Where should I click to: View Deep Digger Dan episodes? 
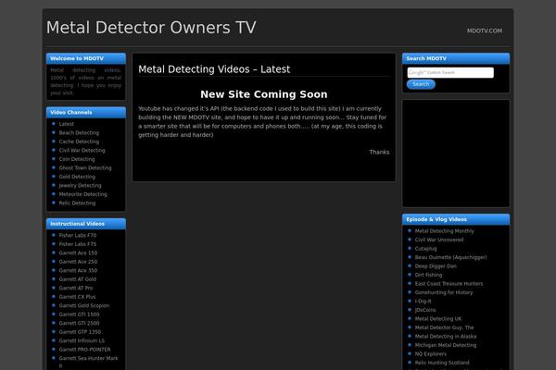436,266
